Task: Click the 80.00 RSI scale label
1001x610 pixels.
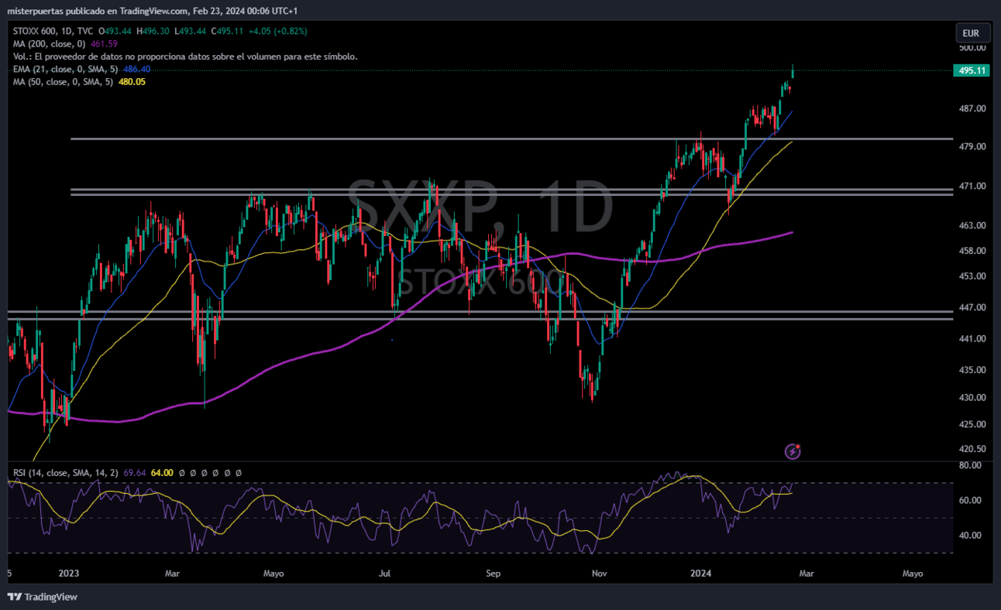Action: coord(970,465)
